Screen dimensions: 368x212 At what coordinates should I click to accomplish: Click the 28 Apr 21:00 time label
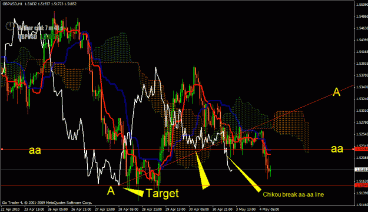coord(151,209)
